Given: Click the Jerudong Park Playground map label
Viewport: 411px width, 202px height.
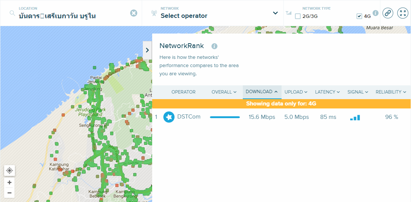Looking at the screenshot, I should click(90, 112).
